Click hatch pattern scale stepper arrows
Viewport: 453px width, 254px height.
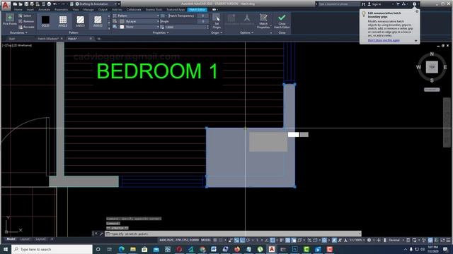click(x=207, y=27)
